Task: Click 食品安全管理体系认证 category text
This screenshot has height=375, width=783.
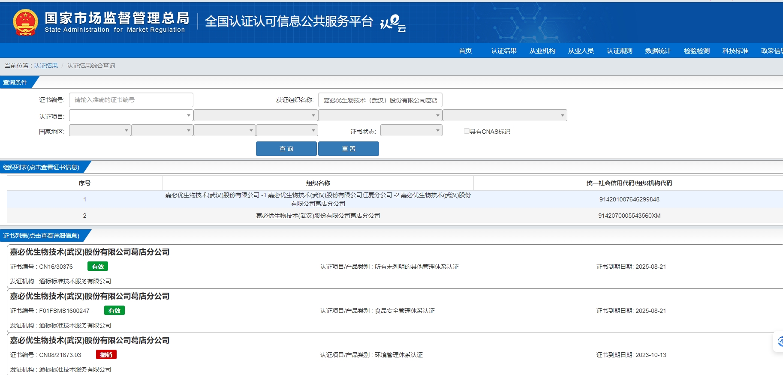Action: pos(405,311)
